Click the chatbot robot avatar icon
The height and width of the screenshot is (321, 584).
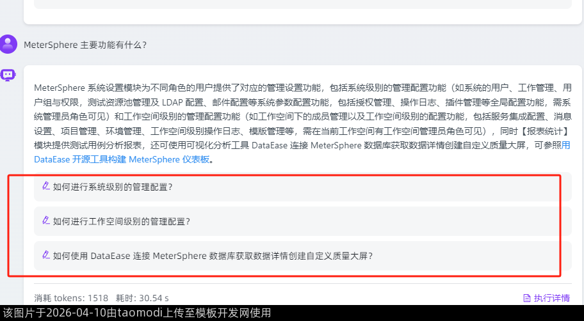pyautogui.click(x=8, y=75)
